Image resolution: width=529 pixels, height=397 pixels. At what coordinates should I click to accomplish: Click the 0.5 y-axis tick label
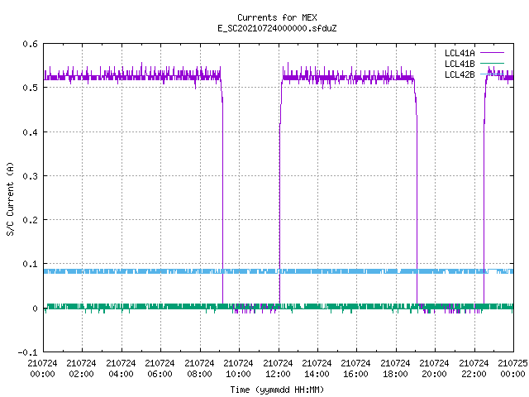[30, 88]
